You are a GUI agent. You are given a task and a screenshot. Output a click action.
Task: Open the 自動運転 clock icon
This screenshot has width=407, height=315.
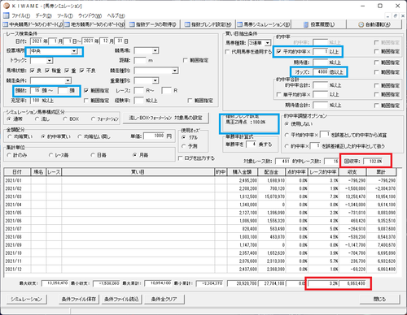361,24
